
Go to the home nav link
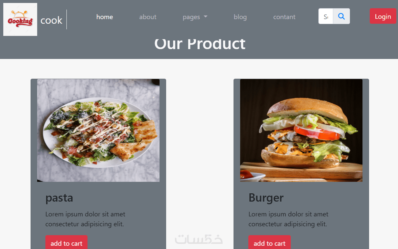(x=105, y=17)
